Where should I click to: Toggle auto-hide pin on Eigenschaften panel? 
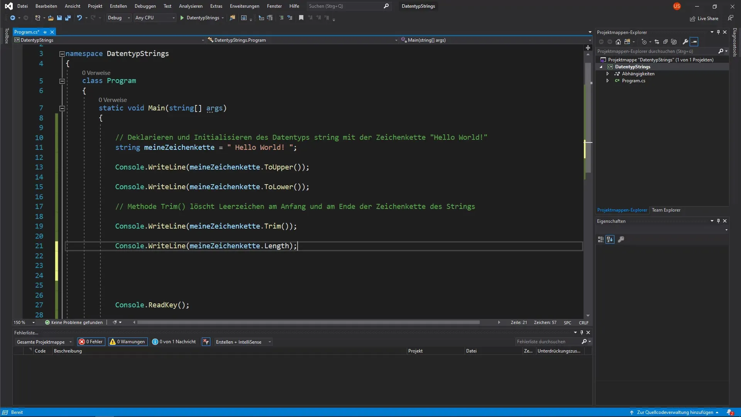click(x=718, y=221)
